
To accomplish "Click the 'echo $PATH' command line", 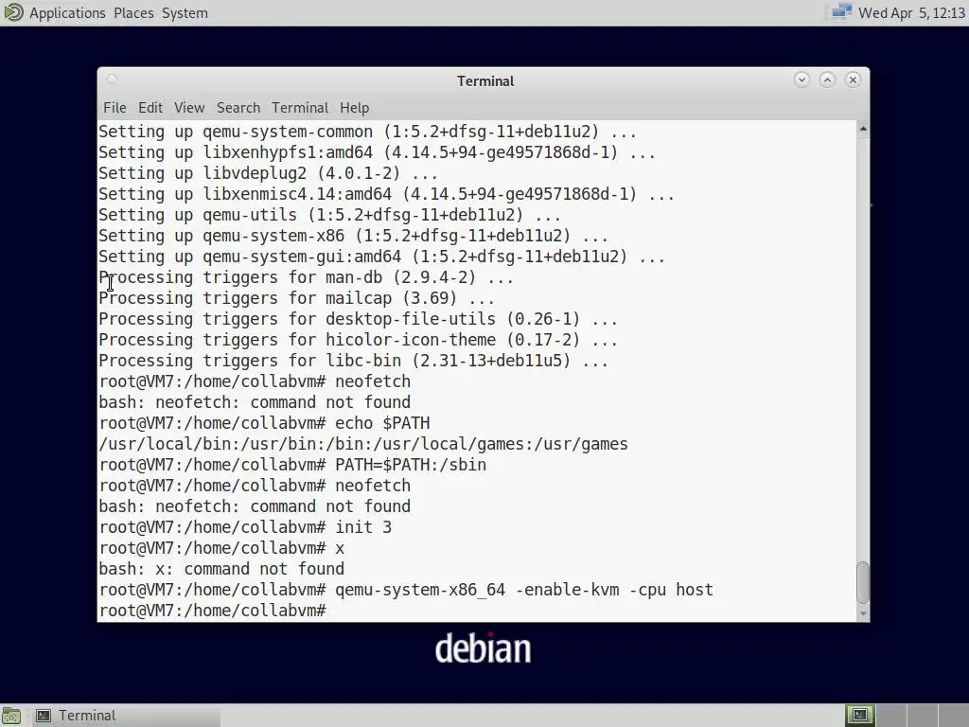I will [265, 423].
